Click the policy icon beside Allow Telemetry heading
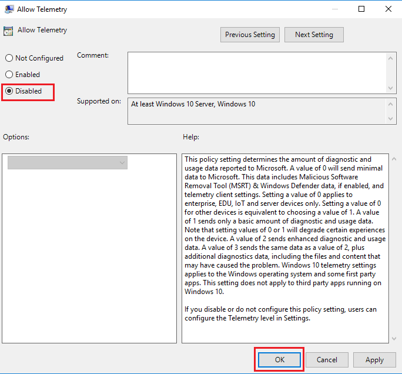 [8, 31]
